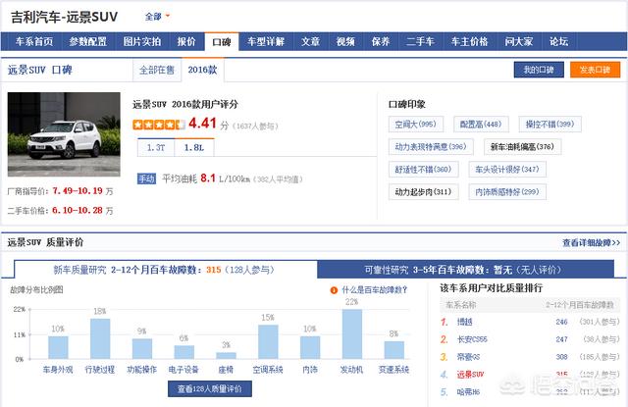The image size is (628, 407).
Task: Select 新车质量研究 2-12个月 tab
Action: [165, 270]
